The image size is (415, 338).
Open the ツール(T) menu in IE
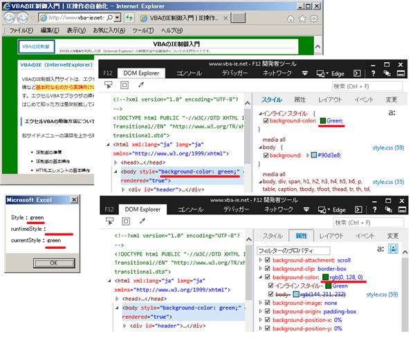(143, 30)
